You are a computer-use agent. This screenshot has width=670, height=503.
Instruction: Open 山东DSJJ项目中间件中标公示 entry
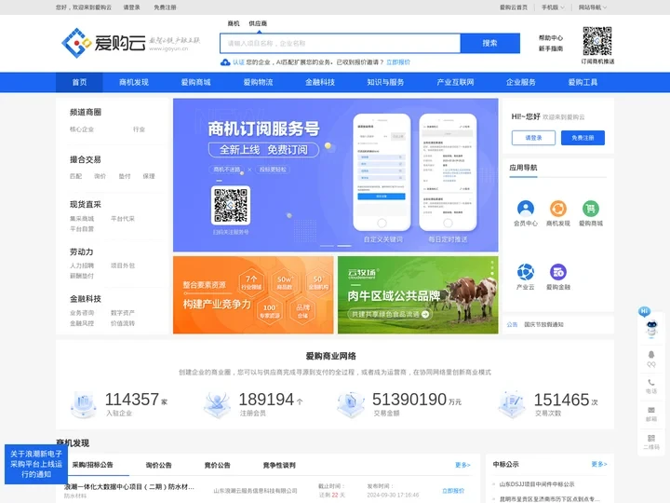537,484
